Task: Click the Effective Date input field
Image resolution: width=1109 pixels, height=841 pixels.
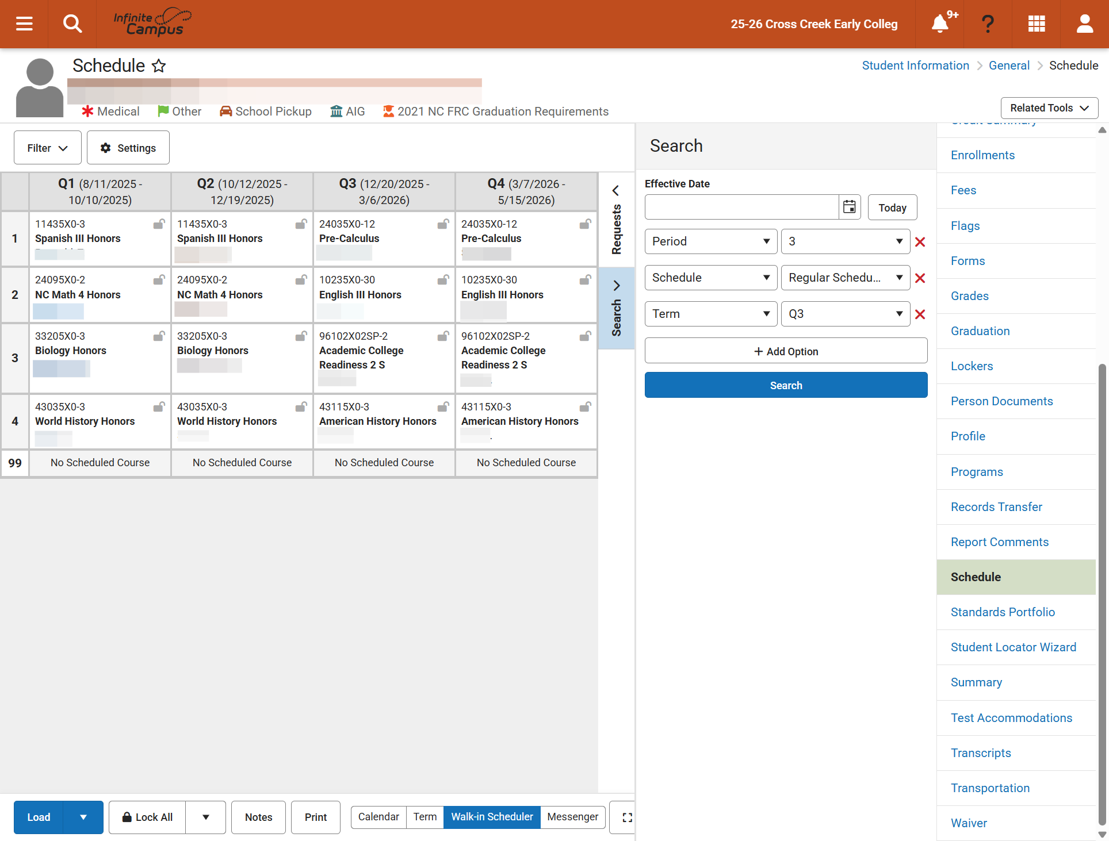Action: point(741,207)
